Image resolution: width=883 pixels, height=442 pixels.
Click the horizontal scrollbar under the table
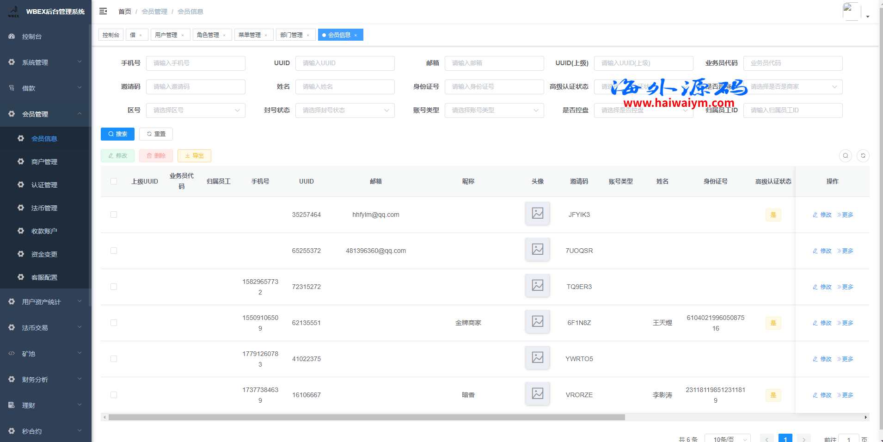[366, 417]
